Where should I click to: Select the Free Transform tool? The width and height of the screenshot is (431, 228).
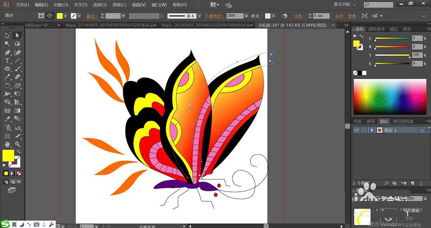click(17, 94)
